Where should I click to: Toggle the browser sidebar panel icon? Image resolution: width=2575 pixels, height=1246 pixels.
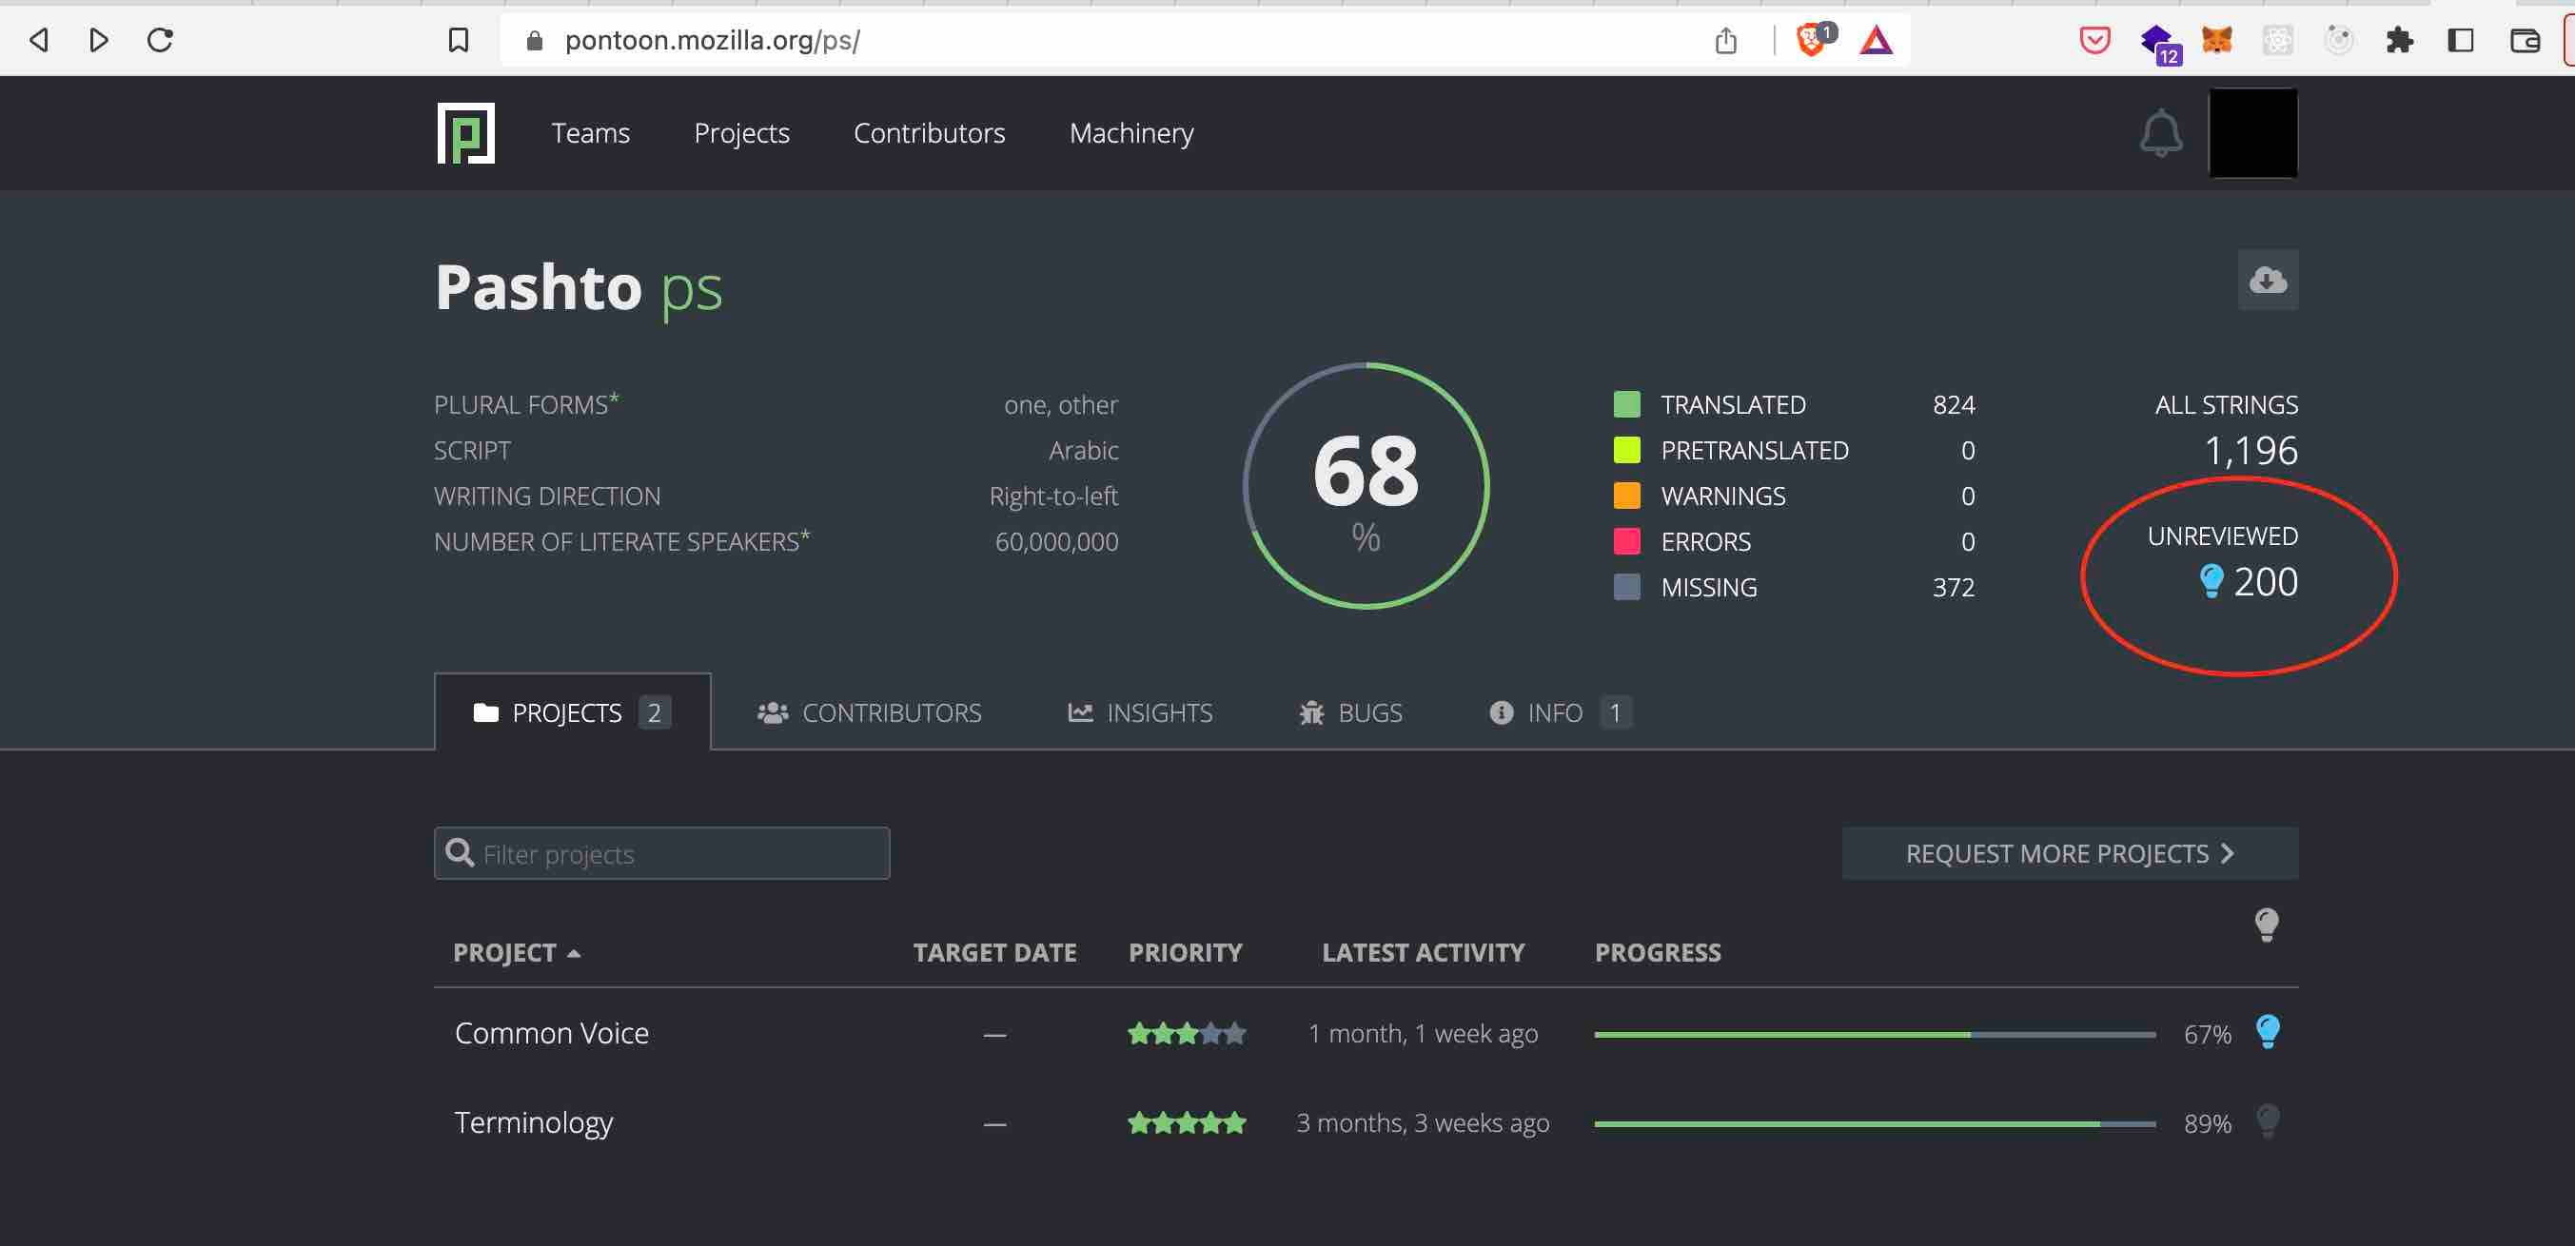click(2460, 40)
